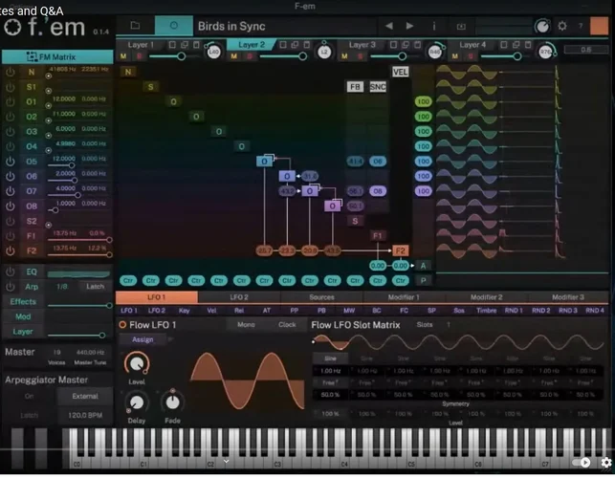Open Free sync dropdown in first slot
The image size is (615, 478).
(330, 382)
